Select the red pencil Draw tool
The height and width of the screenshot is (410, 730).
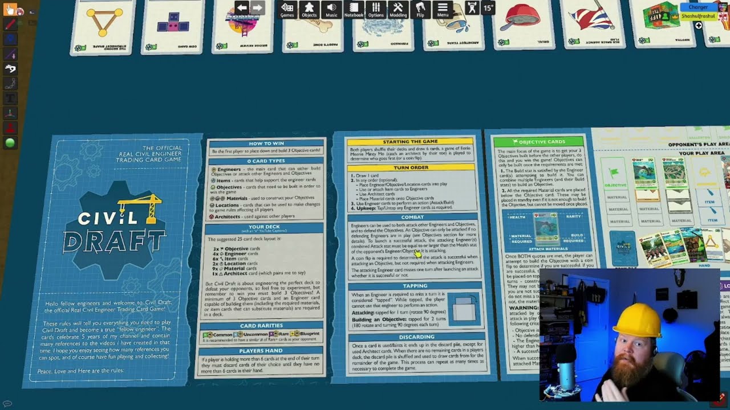pos(10,24)
